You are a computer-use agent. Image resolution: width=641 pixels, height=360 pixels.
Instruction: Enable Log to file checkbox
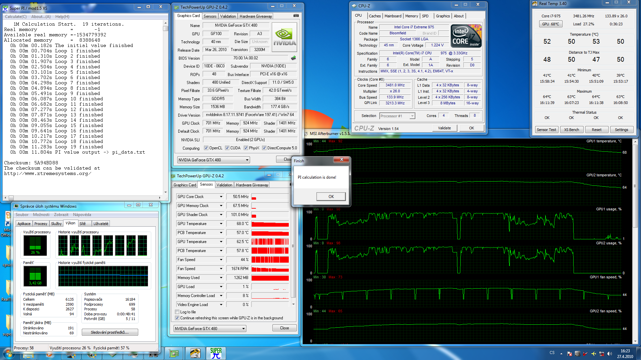pos(177,312)
